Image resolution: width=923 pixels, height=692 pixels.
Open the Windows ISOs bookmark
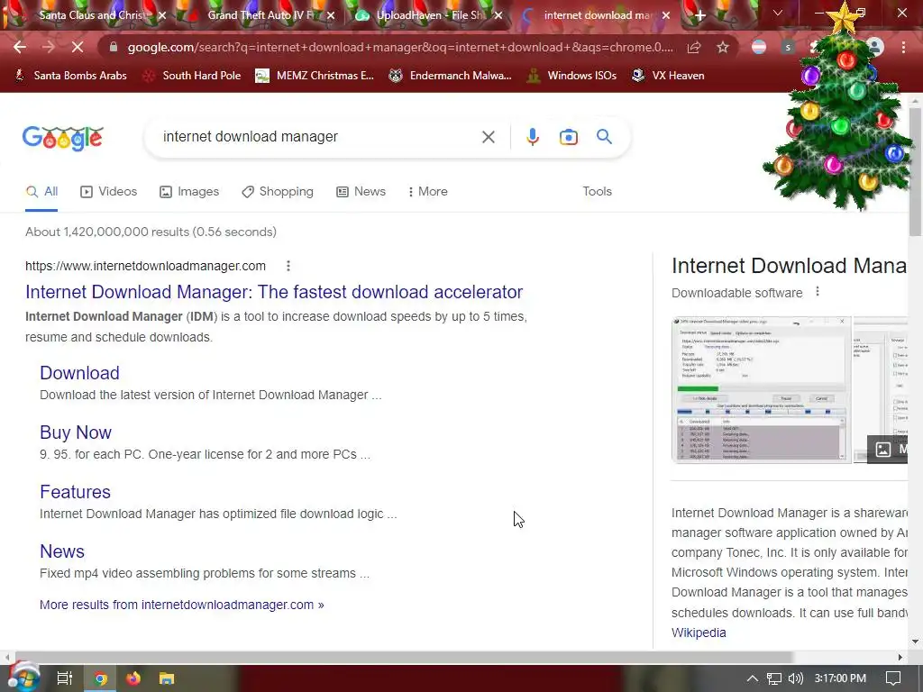571,76
